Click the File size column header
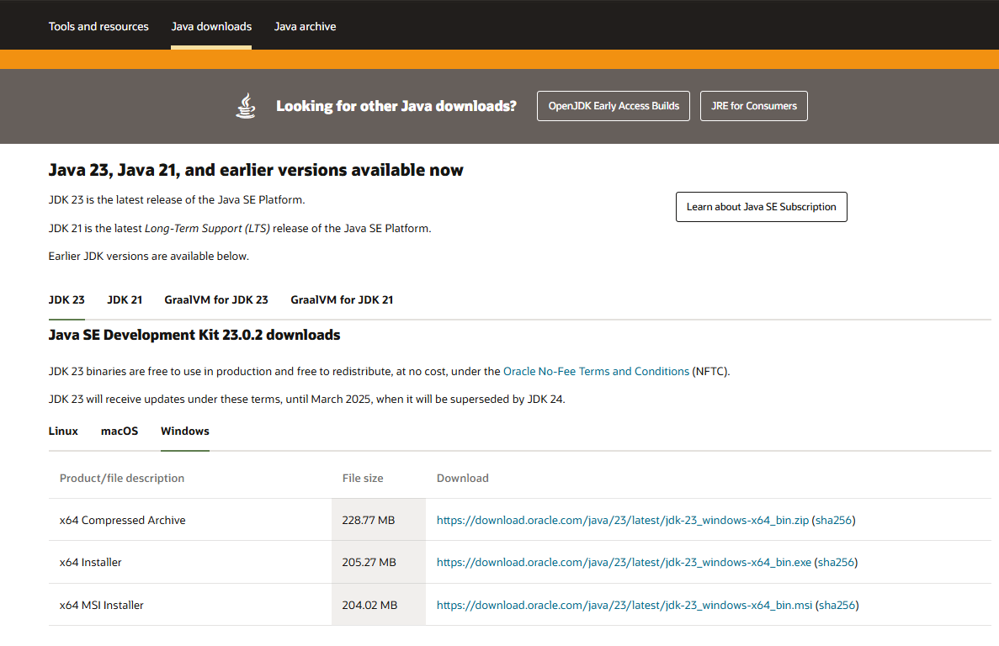999x646 pixels. [x=363, y=478]
